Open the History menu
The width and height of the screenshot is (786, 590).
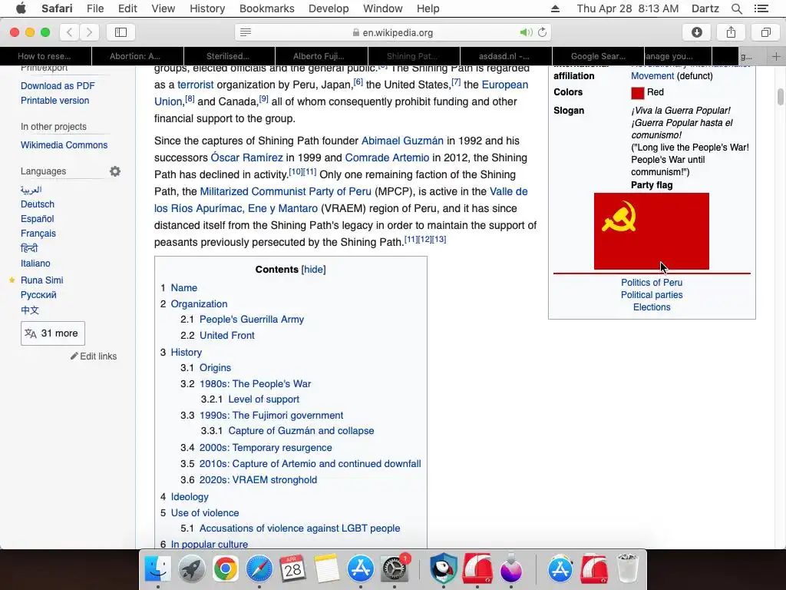(x=207, y=8)
